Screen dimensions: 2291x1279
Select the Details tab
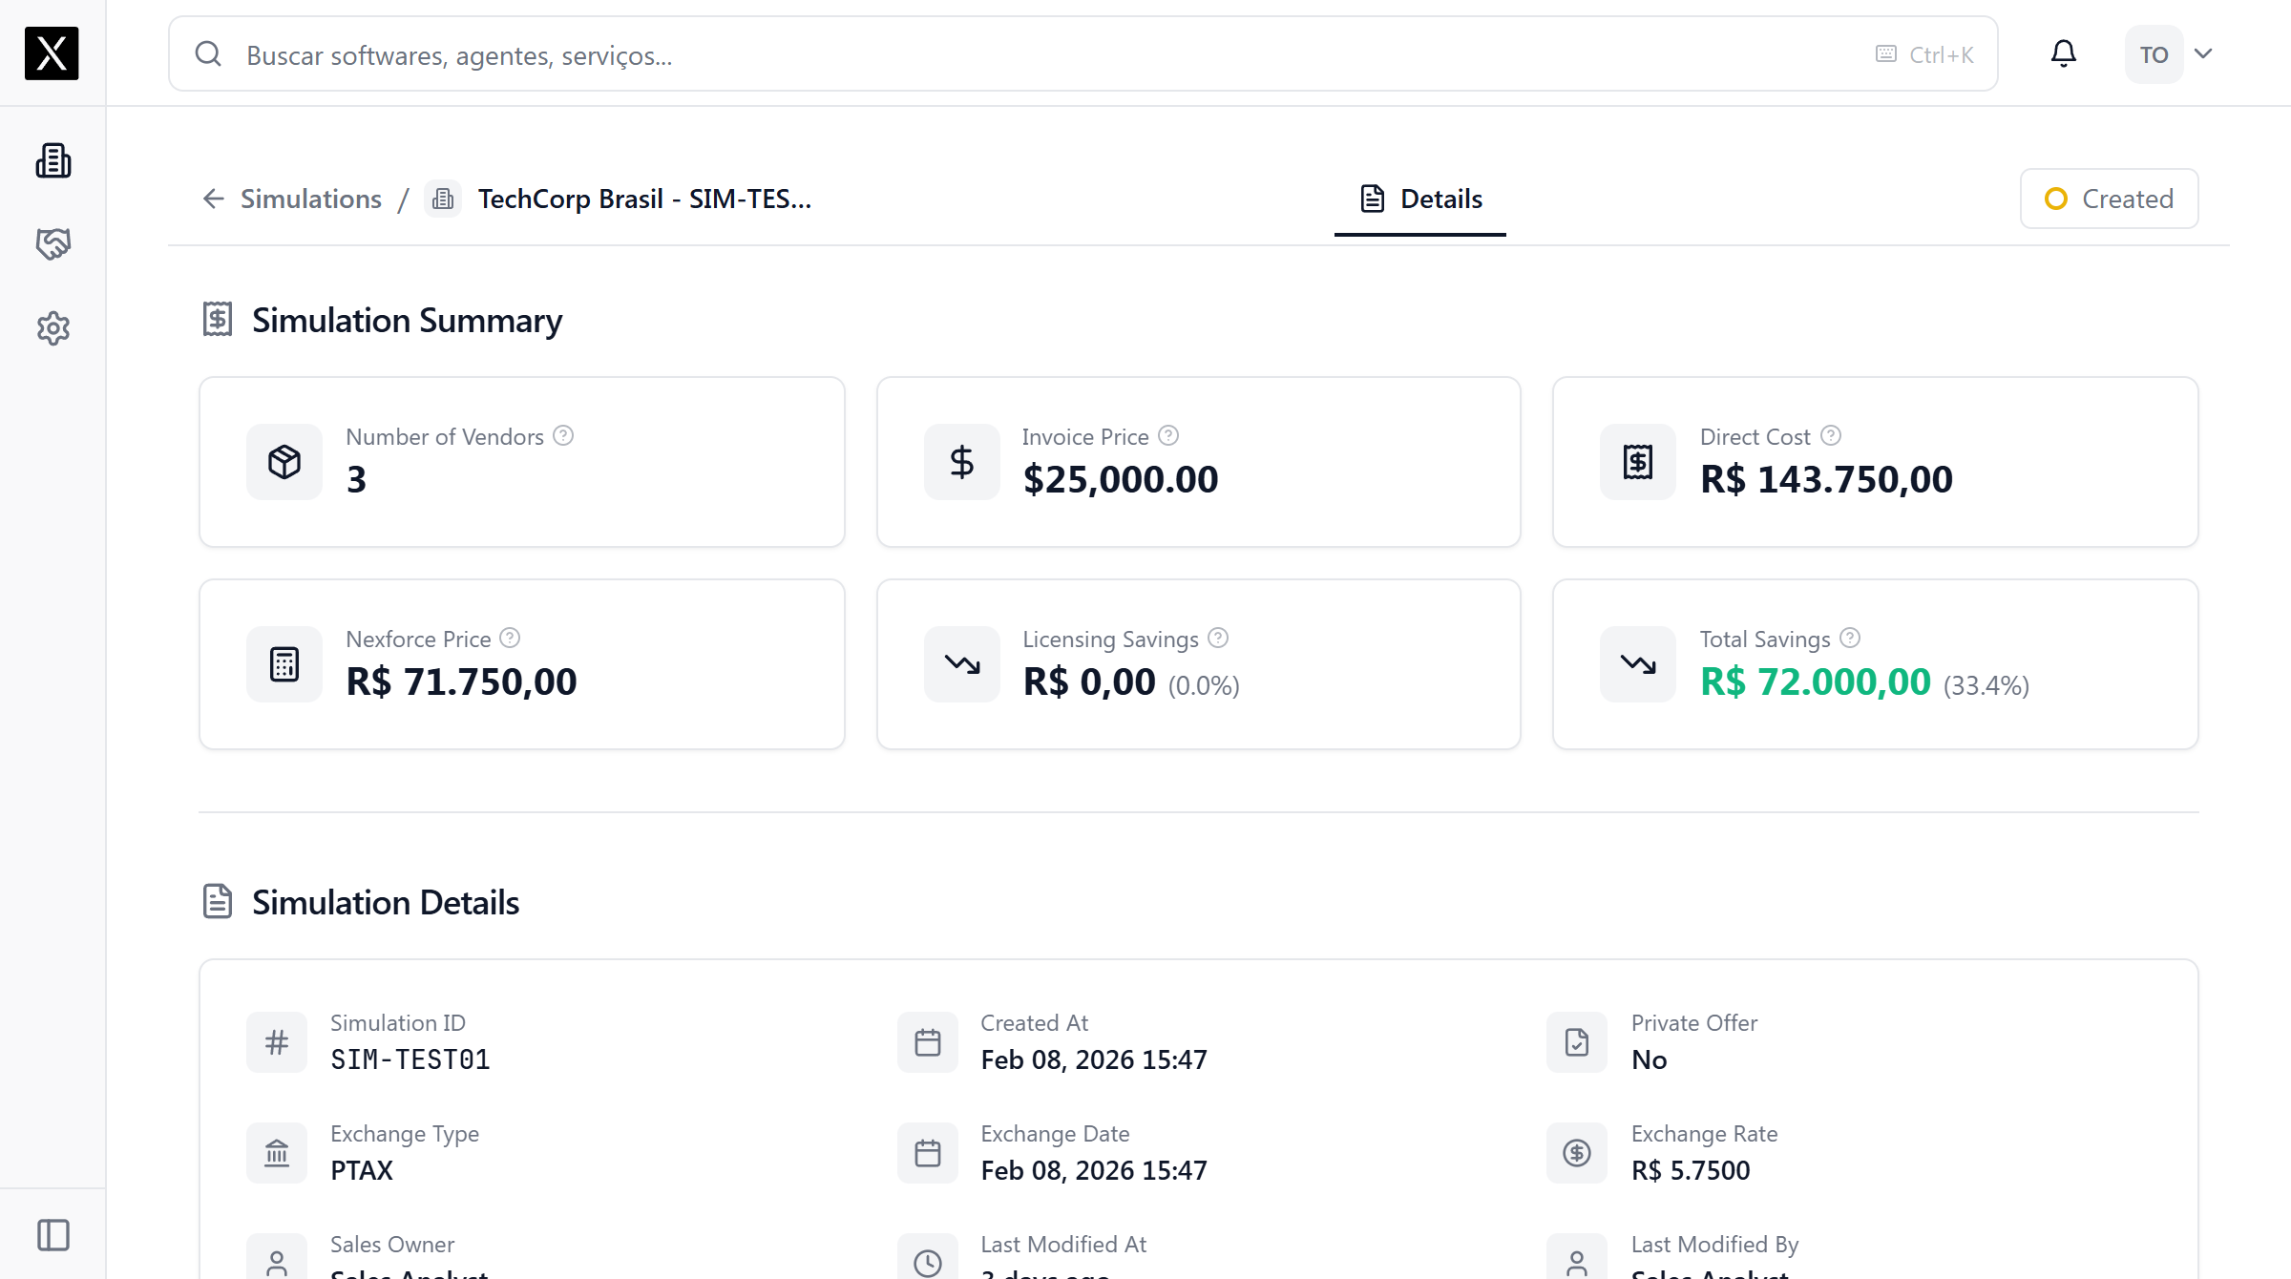pyautogui.click(x=1420, y=199)
